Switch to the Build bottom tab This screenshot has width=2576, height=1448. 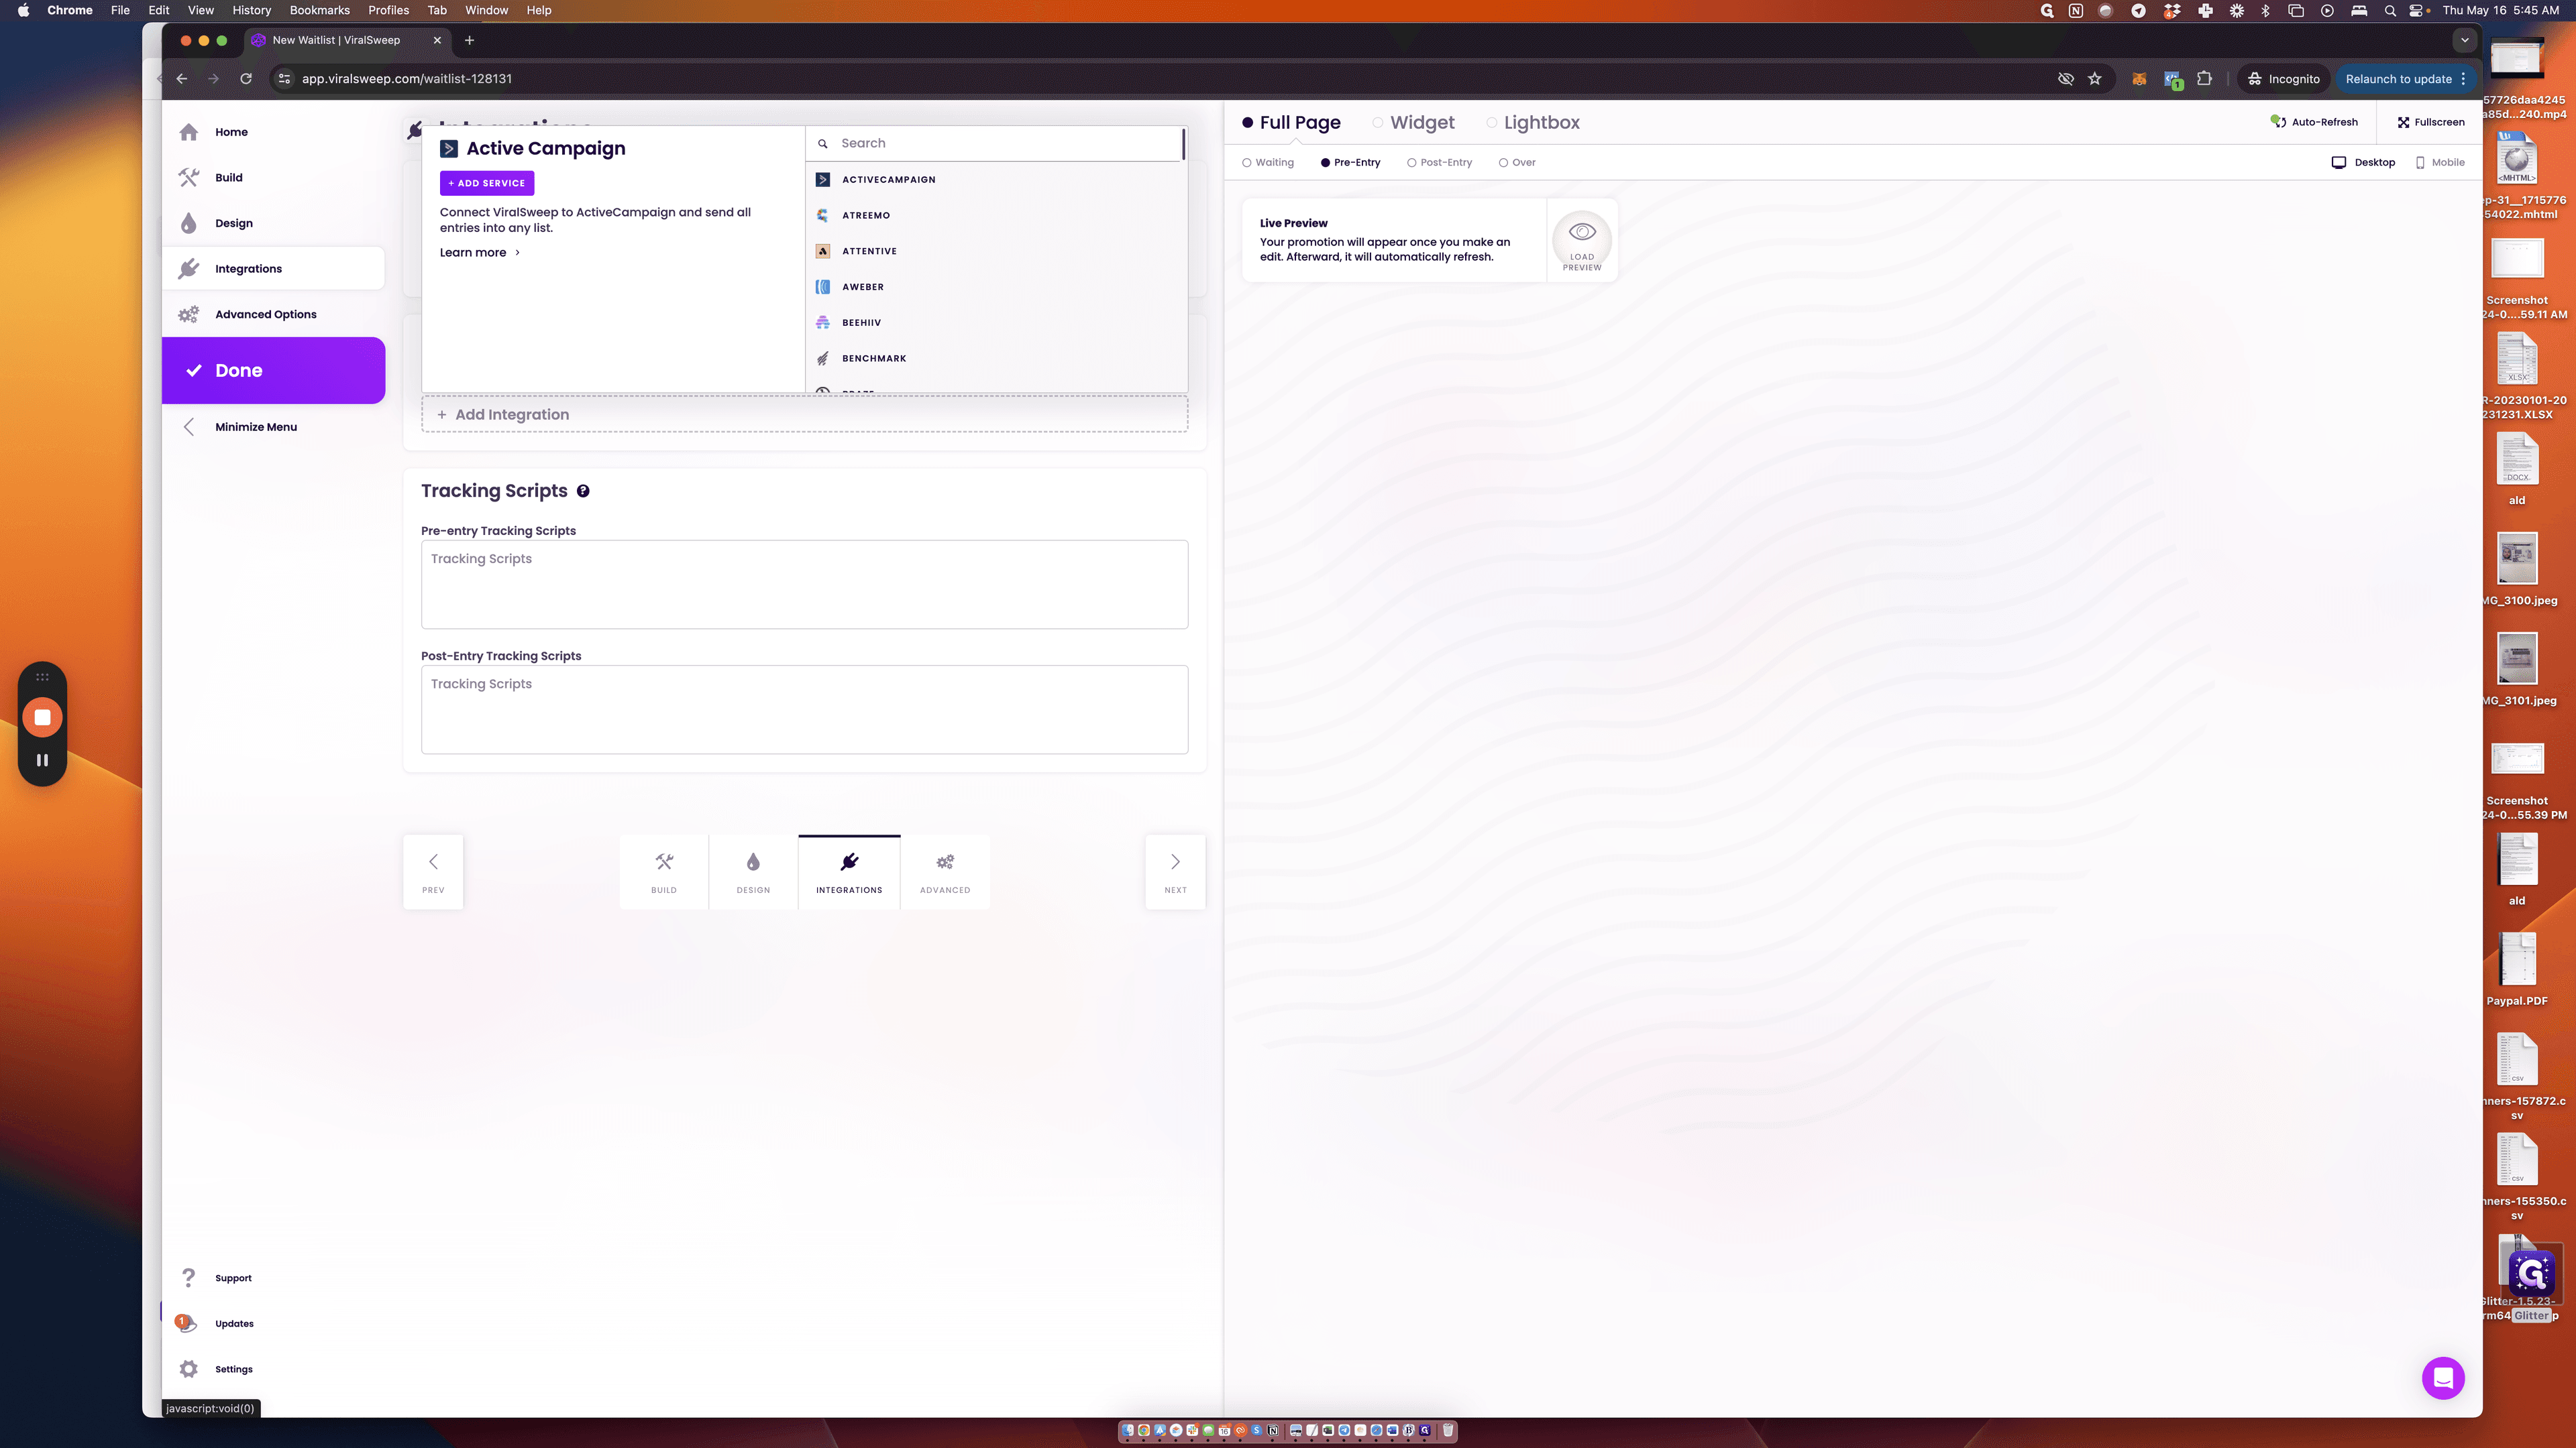[664, 871]
